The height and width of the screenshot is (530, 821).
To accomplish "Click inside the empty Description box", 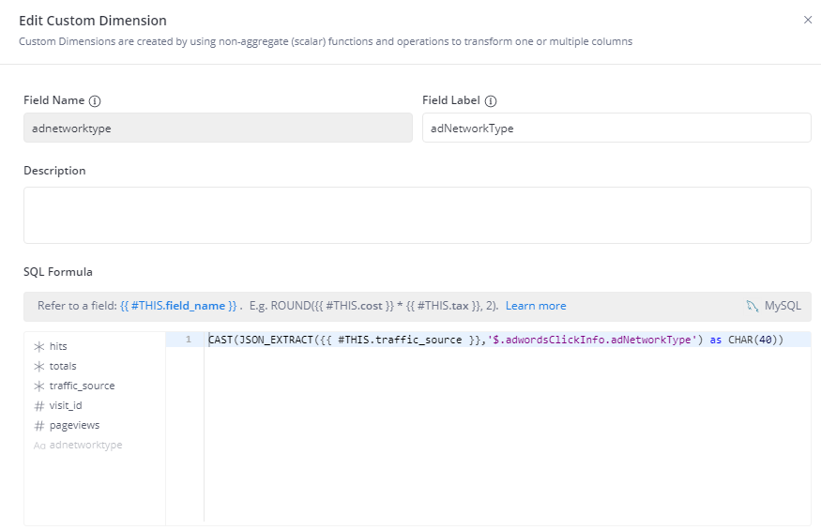I will [417, 215].
